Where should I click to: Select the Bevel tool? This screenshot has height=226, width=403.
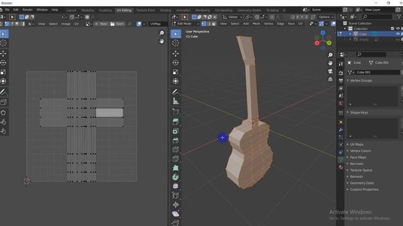coord(176,141)
